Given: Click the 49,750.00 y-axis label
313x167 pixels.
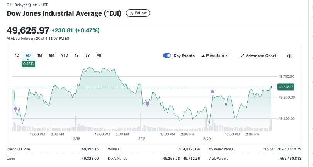Looking at the screenshot, I should [286, 76].
